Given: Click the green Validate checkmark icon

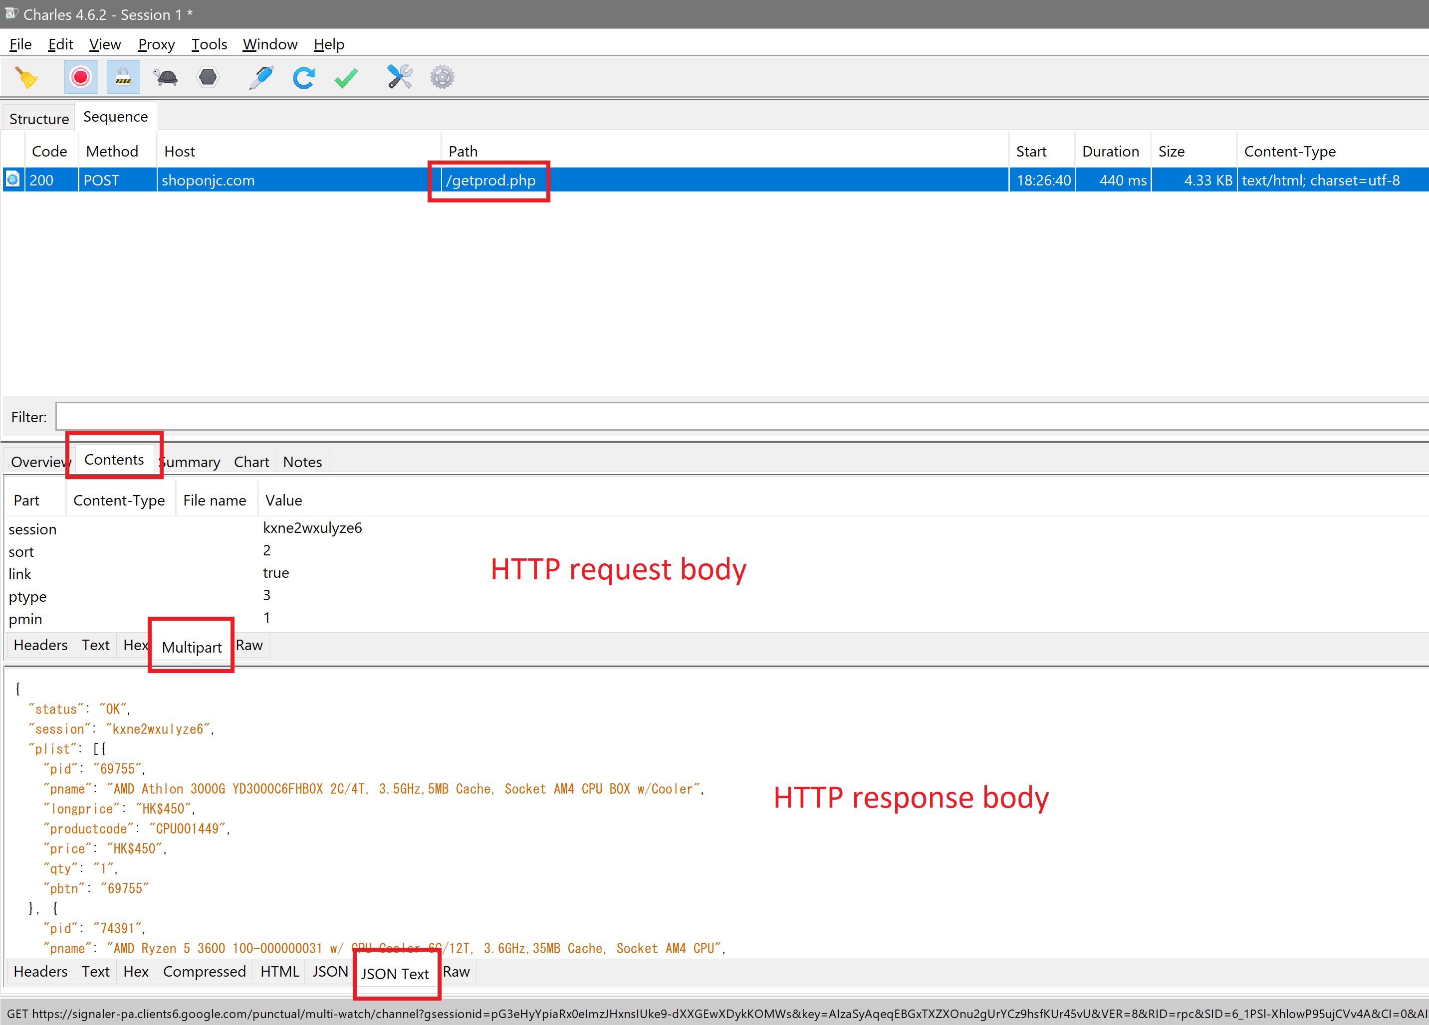Looking at the screenshot, I should (x=346, y=78).
